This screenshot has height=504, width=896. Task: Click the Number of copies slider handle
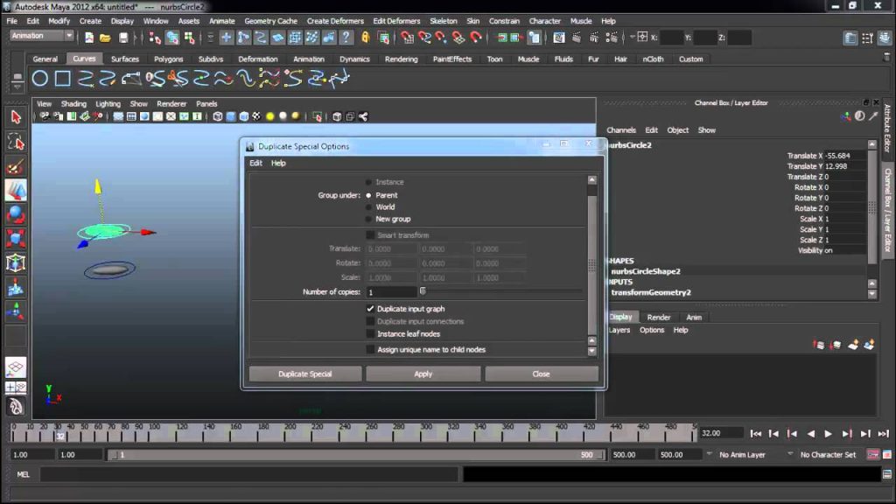pos(423,291)
